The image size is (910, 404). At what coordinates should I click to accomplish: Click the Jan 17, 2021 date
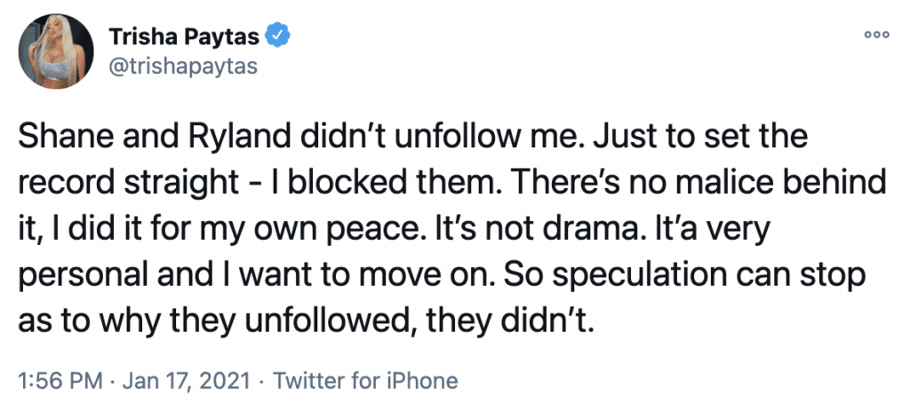(182, 382)
